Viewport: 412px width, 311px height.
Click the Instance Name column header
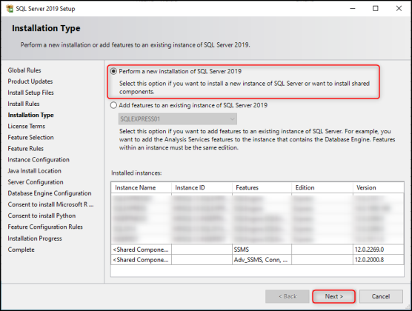click(142, 188)
